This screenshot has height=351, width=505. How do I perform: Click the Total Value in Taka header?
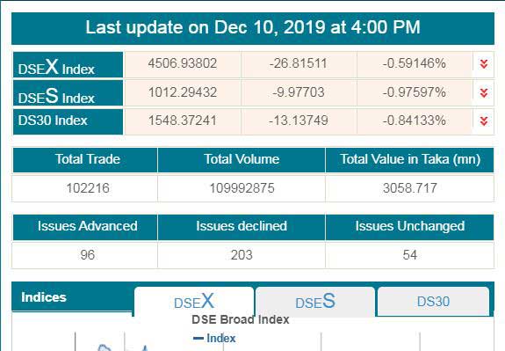pos(409,160)
